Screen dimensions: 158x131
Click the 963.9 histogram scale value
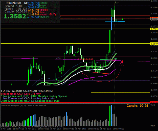pos(153,105)
